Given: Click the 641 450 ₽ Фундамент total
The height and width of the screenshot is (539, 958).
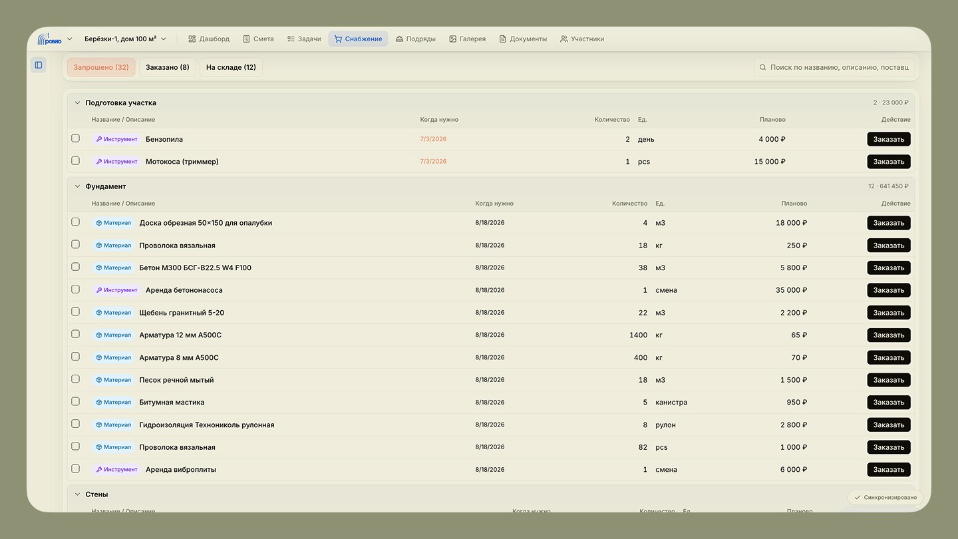Looking at the screenshot, I should tap(892, 187).
